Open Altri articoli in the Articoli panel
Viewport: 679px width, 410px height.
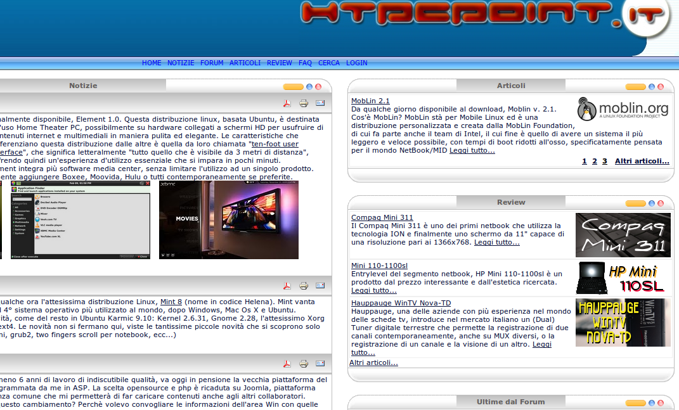pyautogui.click(x=642, y=161)
